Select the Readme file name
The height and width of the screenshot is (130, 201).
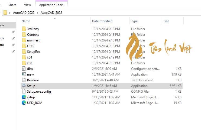click(x=33, y=80)
